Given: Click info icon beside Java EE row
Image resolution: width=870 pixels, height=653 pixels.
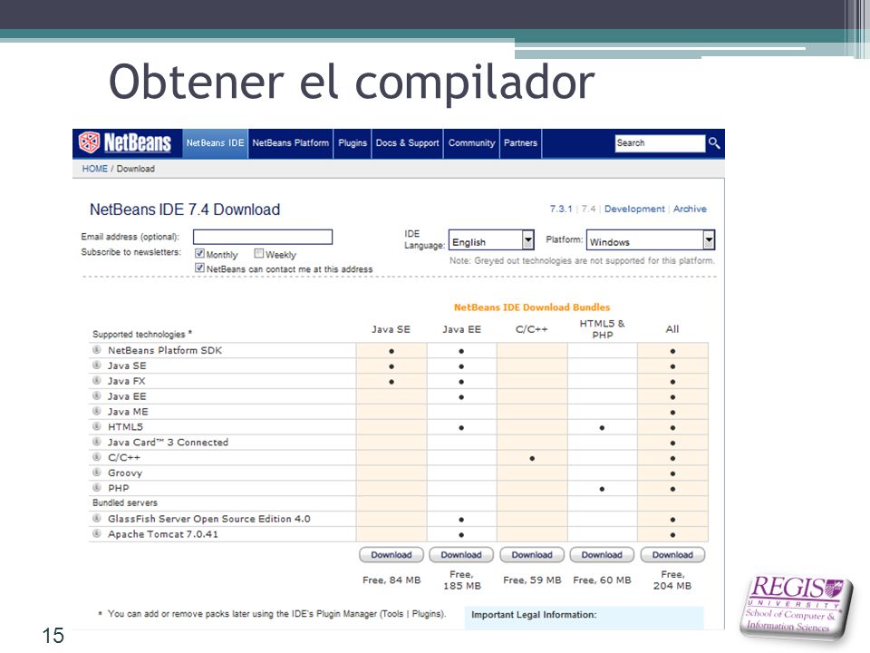Looking at the screenshot, I should pyautogui.click(x=97, y=396).
